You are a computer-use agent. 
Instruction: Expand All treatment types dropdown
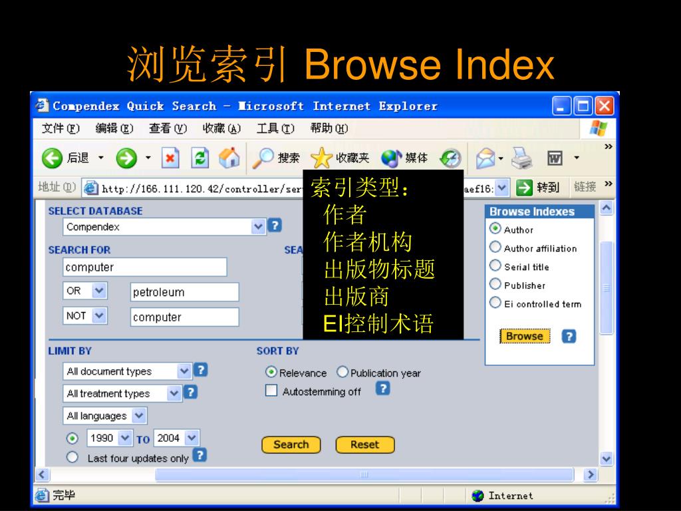[174, 393]
